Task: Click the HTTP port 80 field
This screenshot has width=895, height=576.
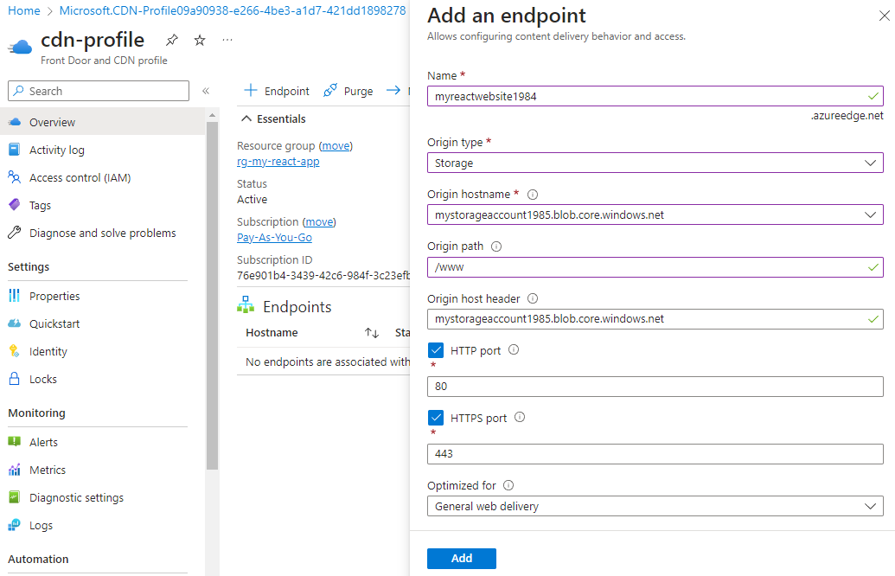Action: click(655, 387)
